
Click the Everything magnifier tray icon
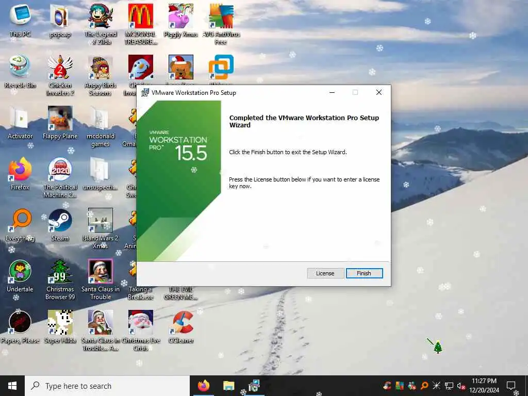coord(424,386)
